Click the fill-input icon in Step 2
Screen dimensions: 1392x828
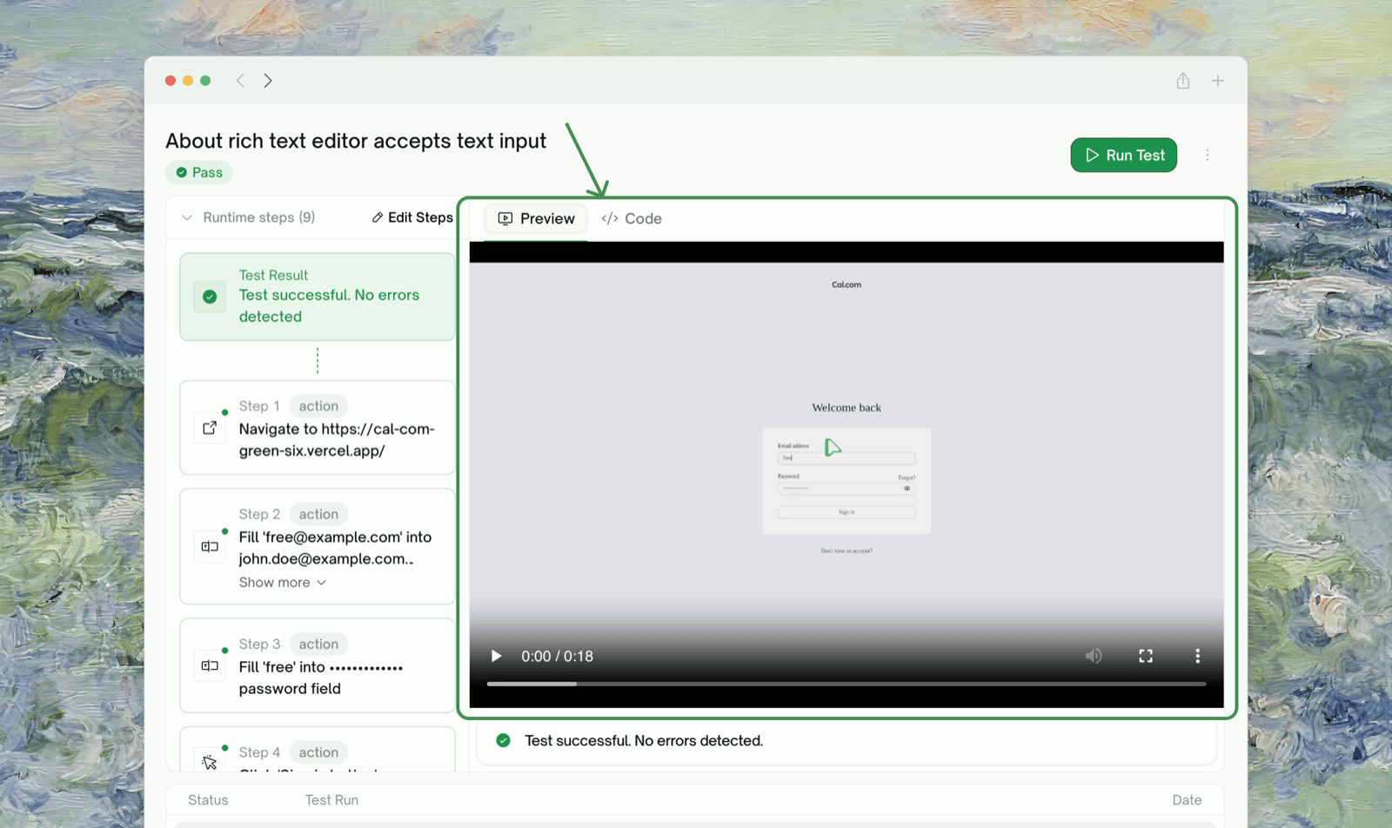pos(210,546)
